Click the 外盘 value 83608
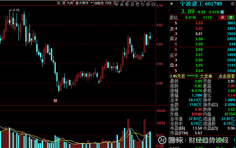236x148 pixels. tap(197, 114)
